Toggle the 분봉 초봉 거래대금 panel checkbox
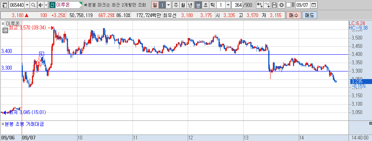The height and width of the screenshot is (141, 372). click(x=3, y=124)
